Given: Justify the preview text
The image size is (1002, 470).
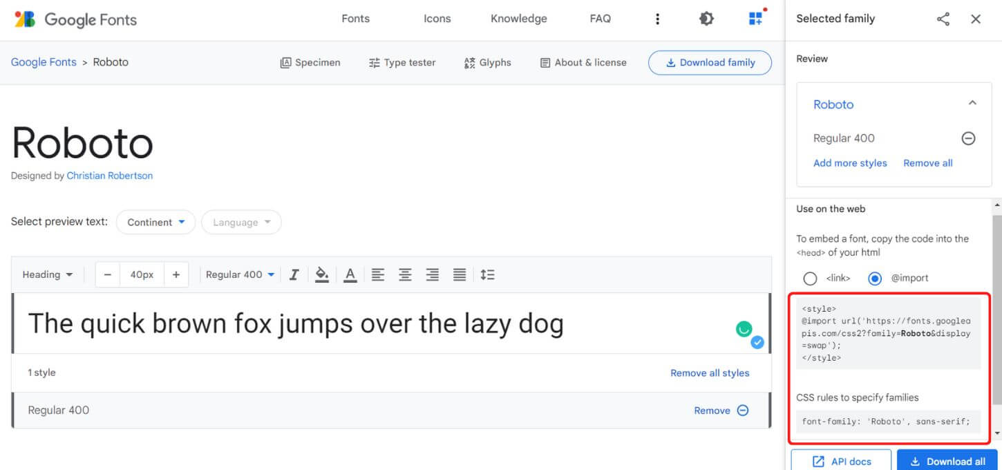Looking at the screenshot, I should [x=460, y=274].
